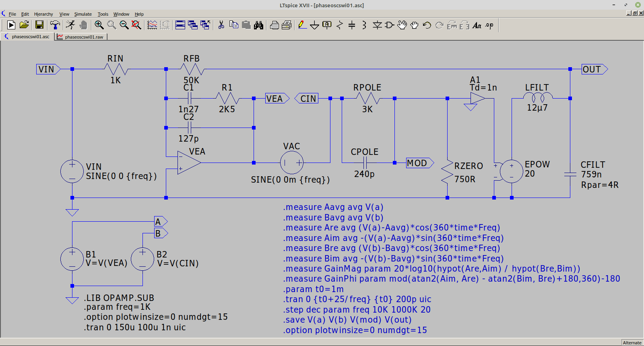This screenshot has height=346, width=644.
Task: Place a Diode from the toolbar
Action: [377, 25]
